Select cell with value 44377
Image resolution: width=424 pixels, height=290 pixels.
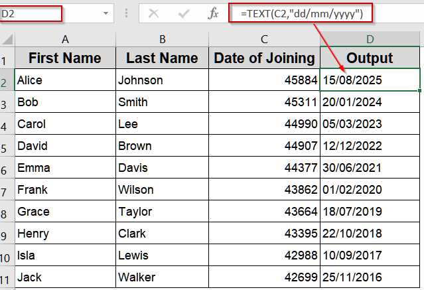coord(264,167)
